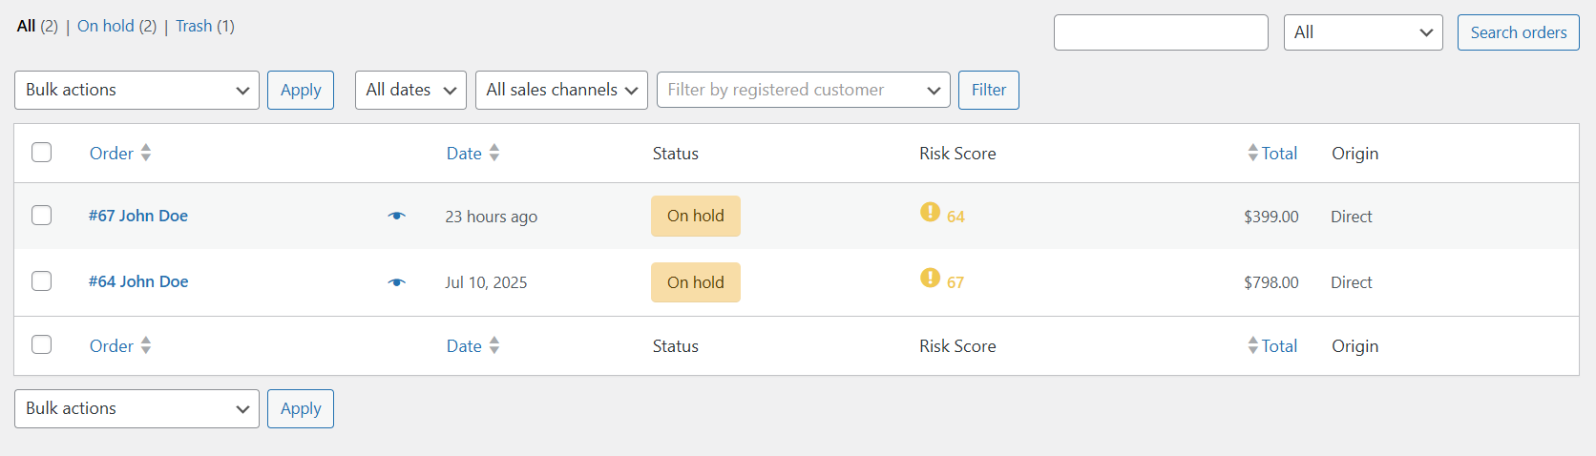The width and height of the screenshot is (1596, 456).
Task: Click the 'Jul 10, 2025' date
Action: pyautogui.click(x=486, y=282)
